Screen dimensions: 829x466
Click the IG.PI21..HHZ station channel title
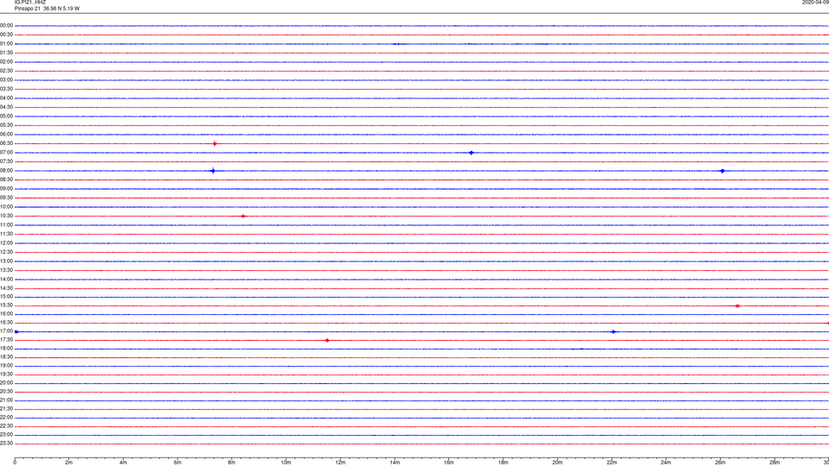pyautogui.click(x=30, y=2)
